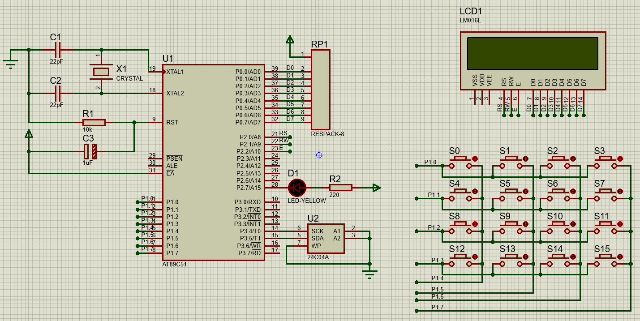This screenshot has width=640, height=321.
Task: Toggle the red latch dot on S1
Action: (525, 158)
